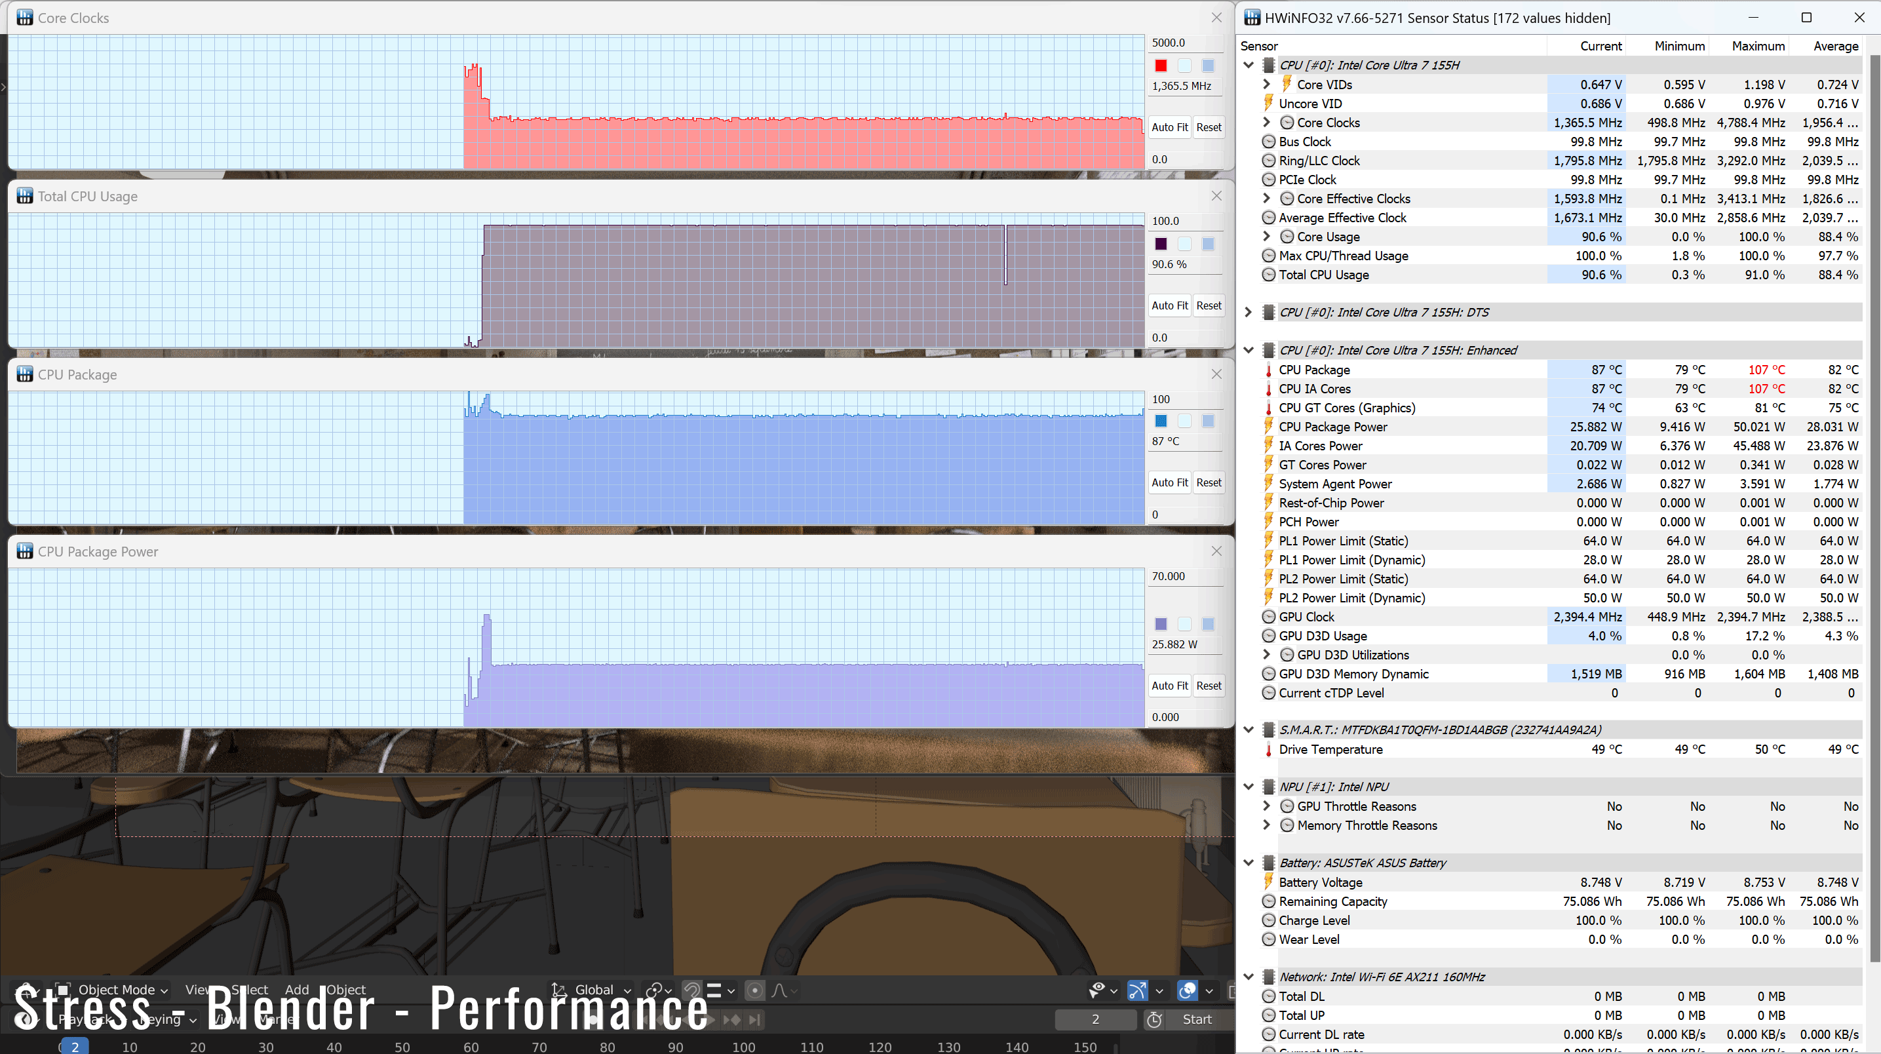Expand the Core Usage sensor row
This screenshot has width=1881, height=1054.
coord(1267,236)
